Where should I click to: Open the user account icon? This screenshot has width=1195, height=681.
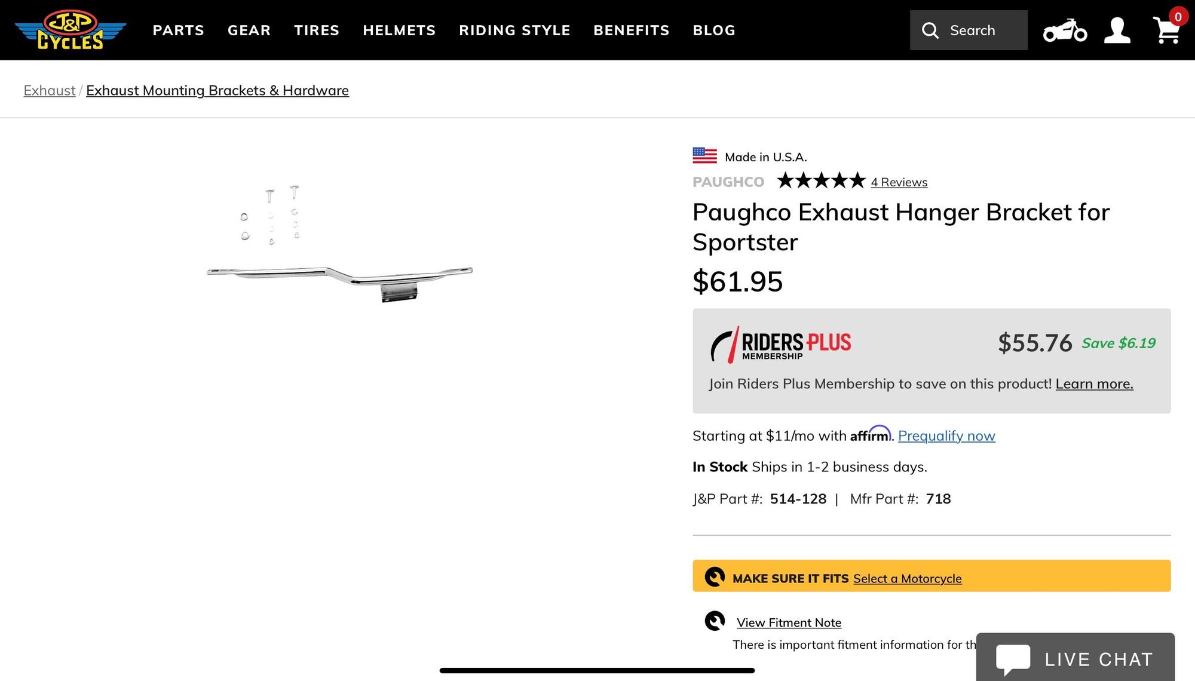[1117, 30]
